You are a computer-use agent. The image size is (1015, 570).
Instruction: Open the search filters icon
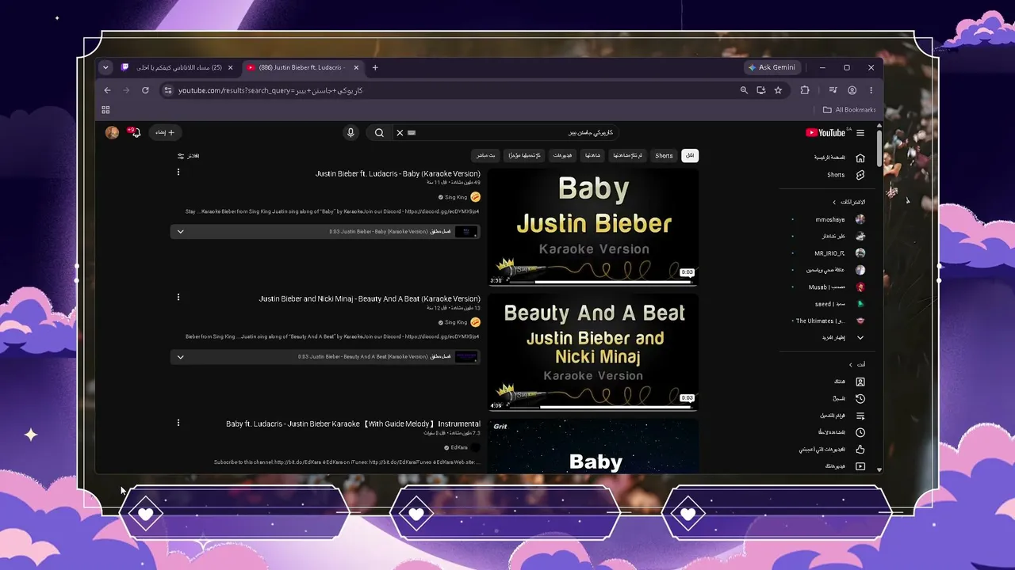tap(181, 156)
